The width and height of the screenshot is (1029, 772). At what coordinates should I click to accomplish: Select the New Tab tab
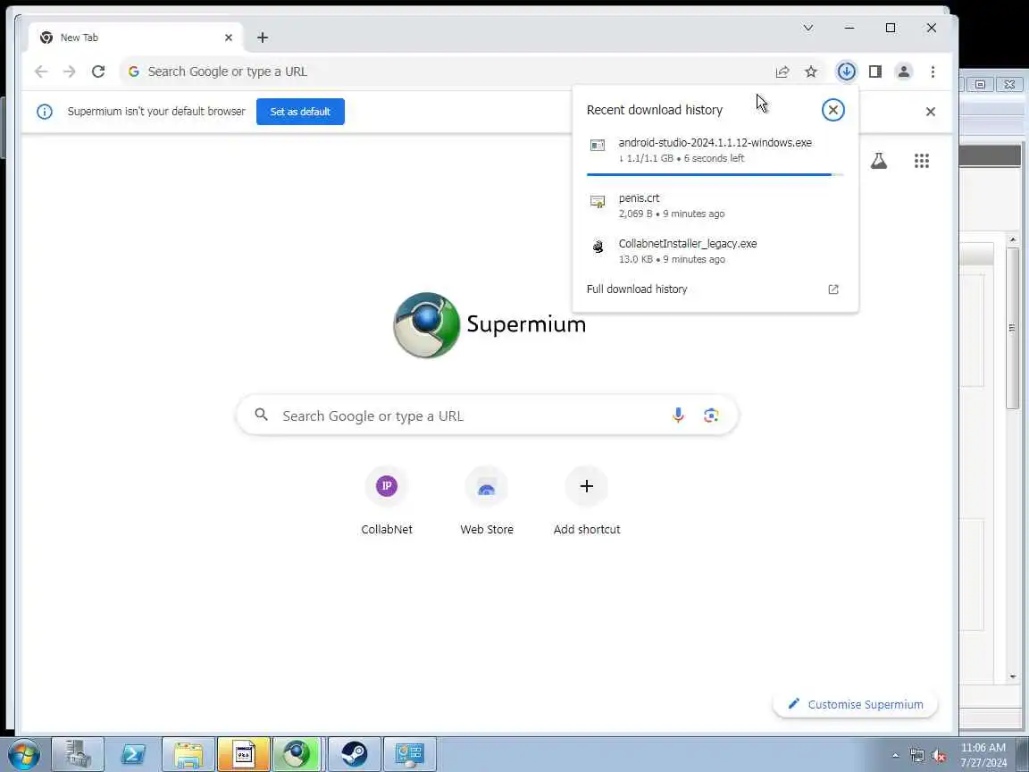136,38
